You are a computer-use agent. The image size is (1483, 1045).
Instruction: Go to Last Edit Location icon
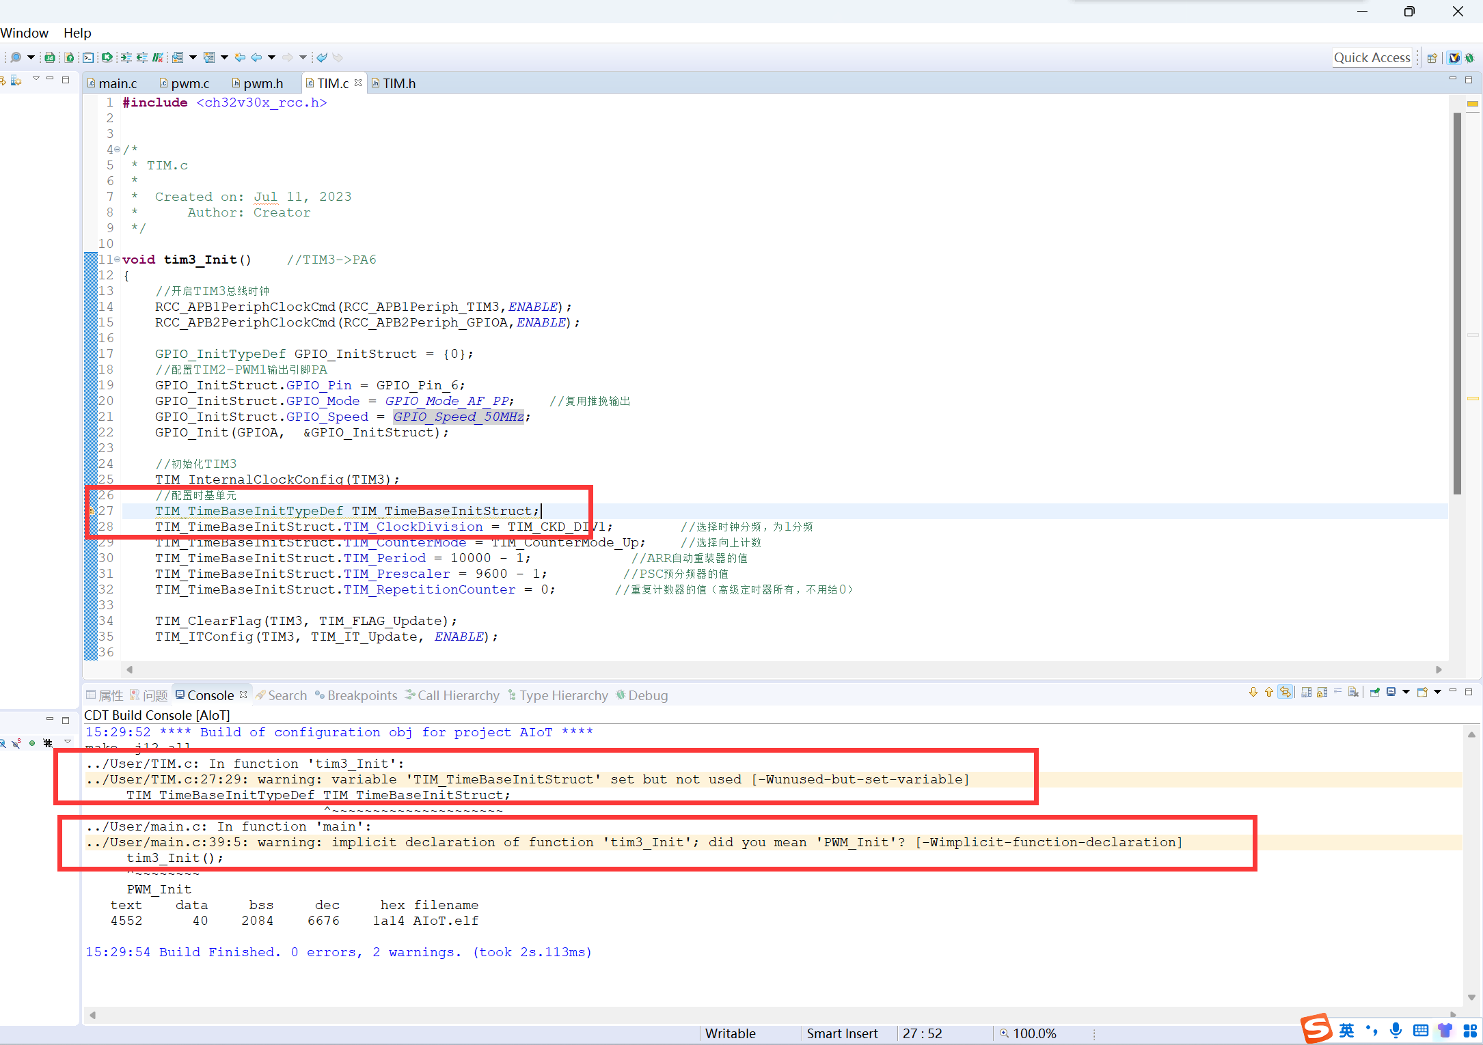240,57
